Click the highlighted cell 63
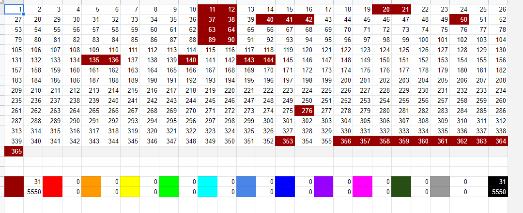The image size is (523, 213). pyautogui.click(x=207, y=29)
